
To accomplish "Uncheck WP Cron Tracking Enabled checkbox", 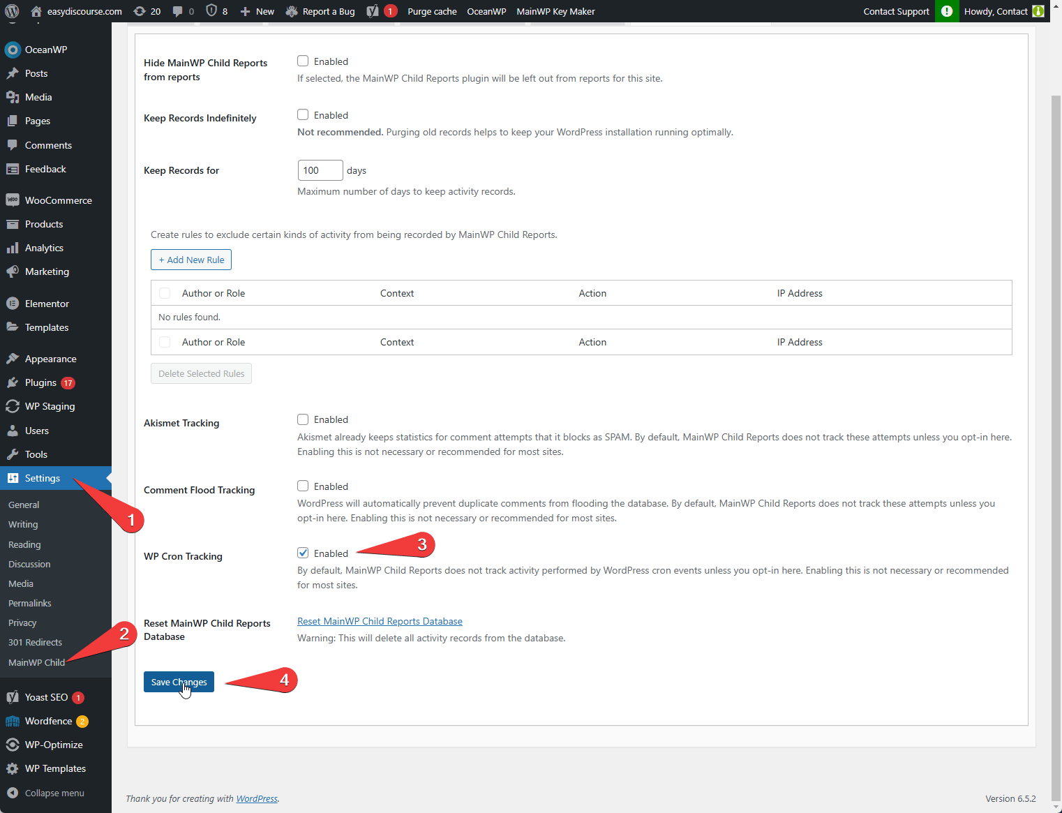I will (x=303, y=553).
